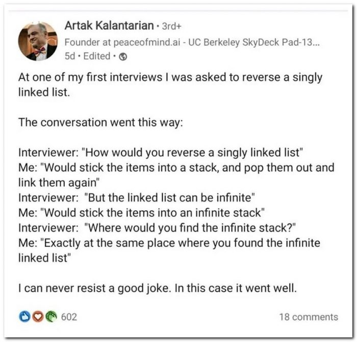The image size is (357, 342).
Task: Click the globe public visibility icon
Action: coord(122,57)
